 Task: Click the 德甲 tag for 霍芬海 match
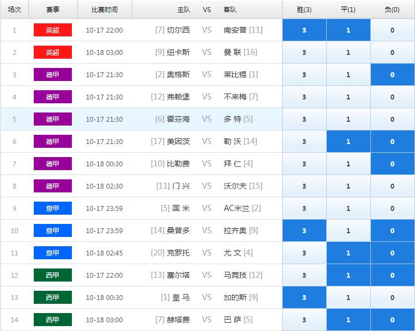(53, 119)
